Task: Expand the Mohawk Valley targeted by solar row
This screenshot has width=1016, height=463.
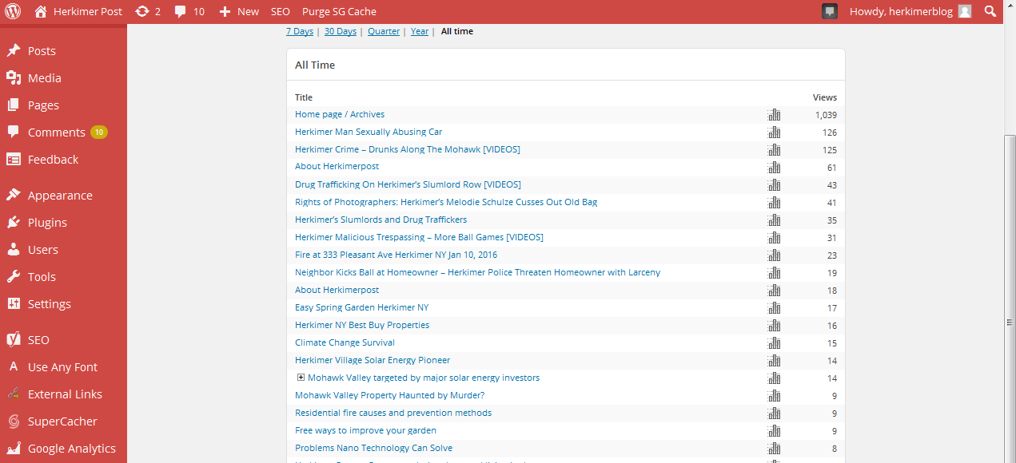Action: [301, 378]
